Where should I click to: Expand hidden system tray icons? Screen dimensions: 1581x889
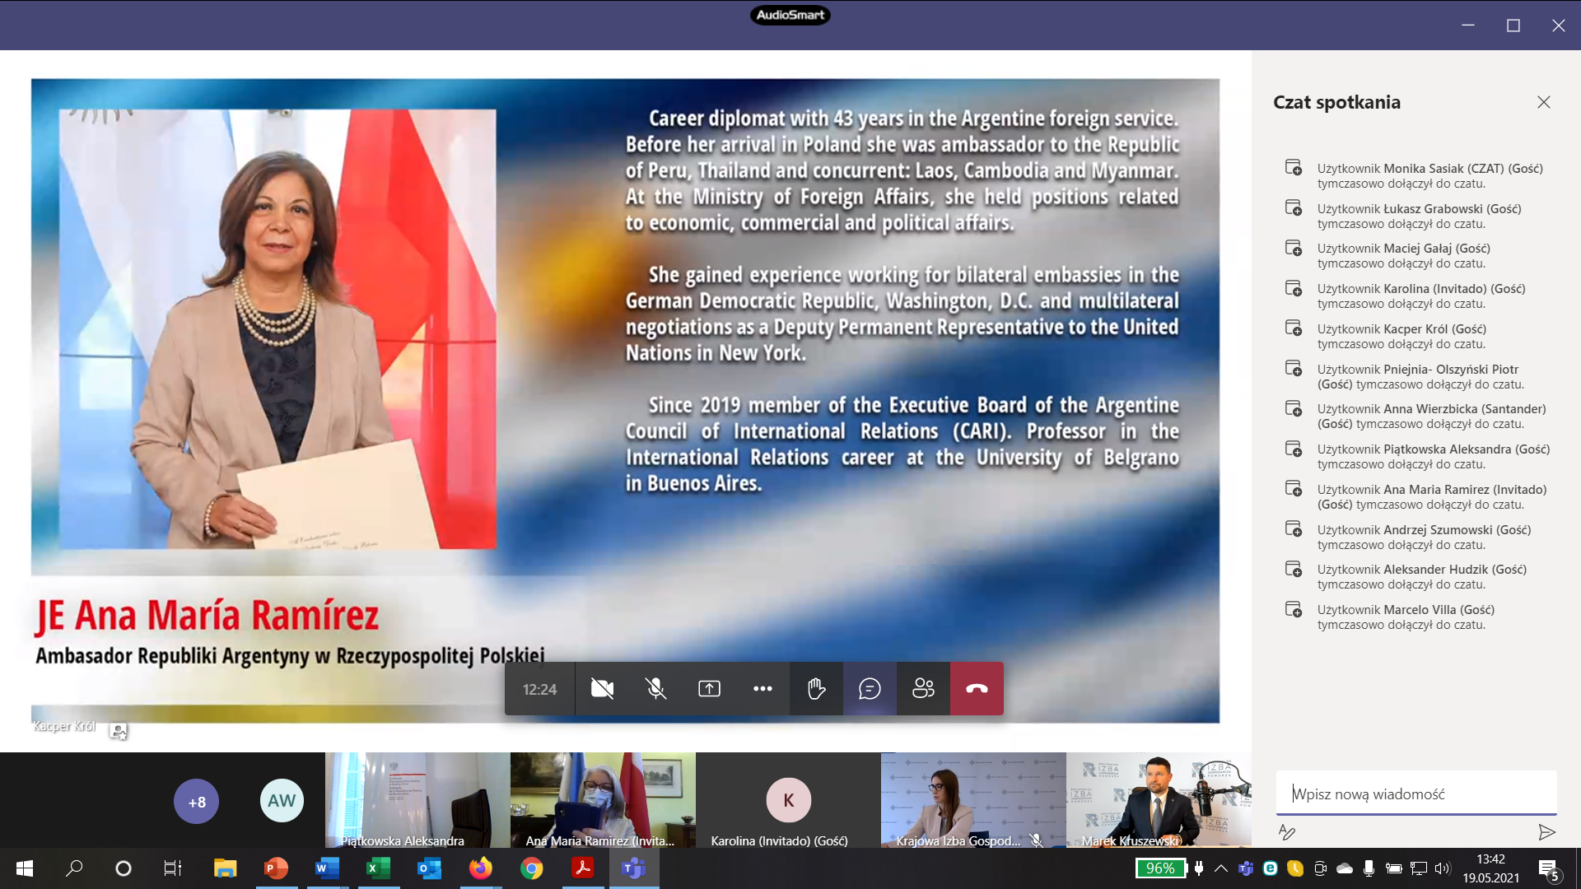pyautogui.click(x=1221, y=868)
